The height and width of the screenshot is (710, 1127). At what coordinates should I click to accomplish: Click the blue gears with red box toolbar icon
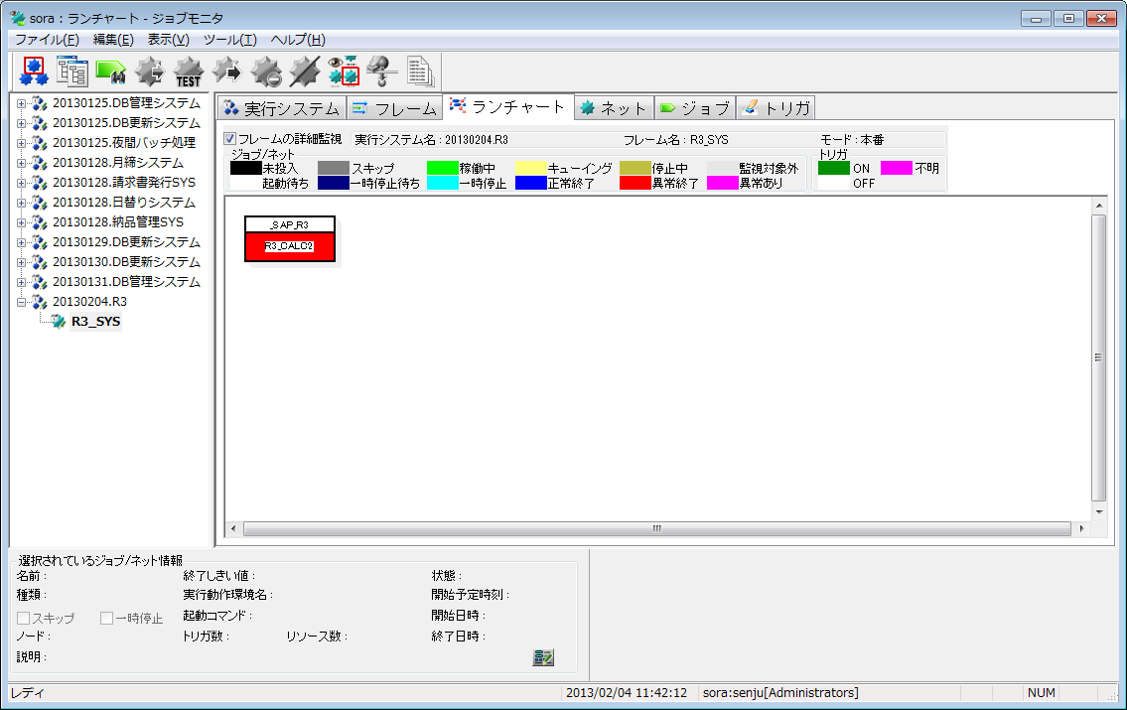point(34,71)
